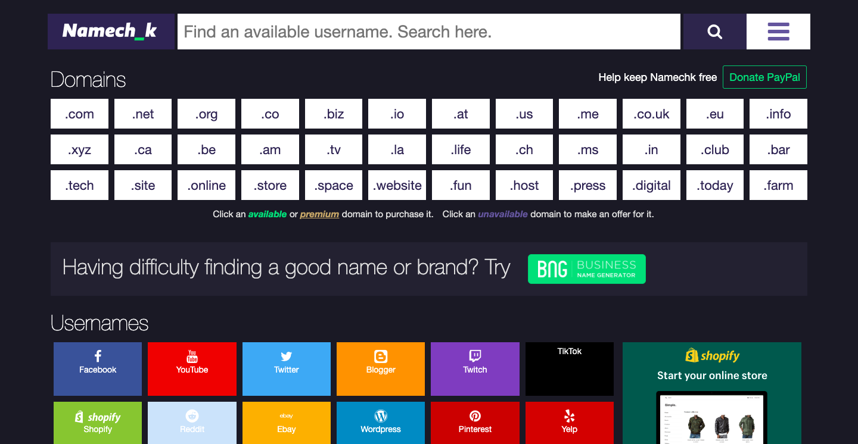Check username on Twitch tile
Image resolution: width=858 pixels, height=444 pixels.
pyautogui.click(x=475, y=369)
